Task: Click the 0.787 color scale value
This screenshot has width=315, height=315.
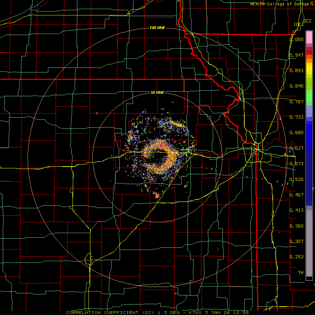Action: coord(296,101)
